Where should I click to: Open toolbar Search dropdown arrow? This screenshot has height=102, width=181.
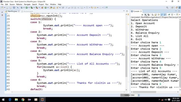(60, 8)
